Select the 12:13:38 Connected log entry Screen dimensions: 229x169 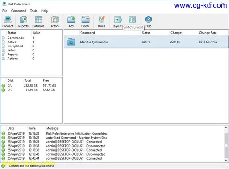[74, 150]
